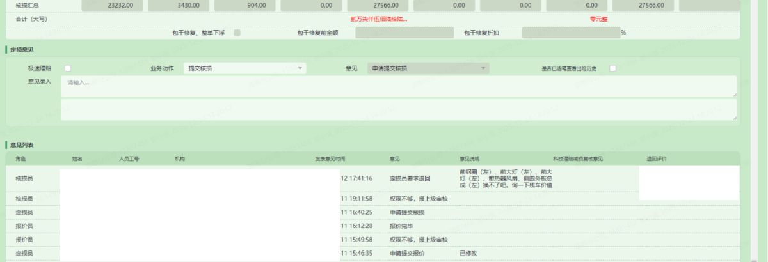The image size is (768, 262).
Task: Click the 核损汇总 field showing 904.00
Action: (x=245, y=6)
